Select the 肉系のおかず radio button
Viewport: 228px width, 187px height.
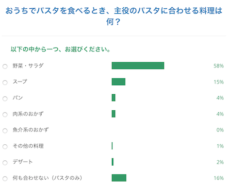(x=5, y=115)
